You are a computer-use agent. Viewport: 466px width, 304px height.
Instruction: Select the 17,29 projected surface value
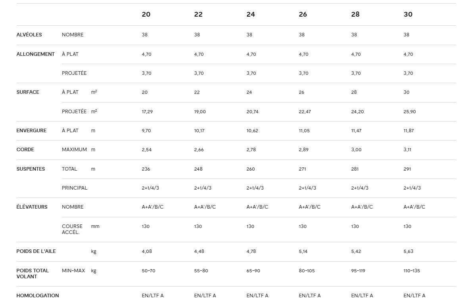tap(147, 112)
